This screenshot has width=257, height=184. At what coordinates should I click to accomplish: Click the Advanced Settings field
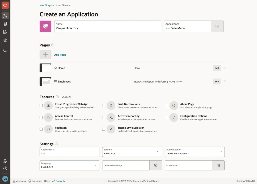click(x=126, y=165)
